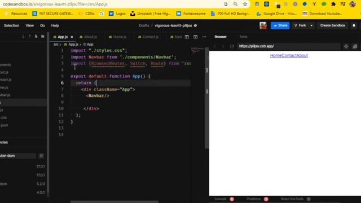Open the Download Youtube bookmark
Image resolution: width=361 pixels, height=203 pixels.
point(322,14)
